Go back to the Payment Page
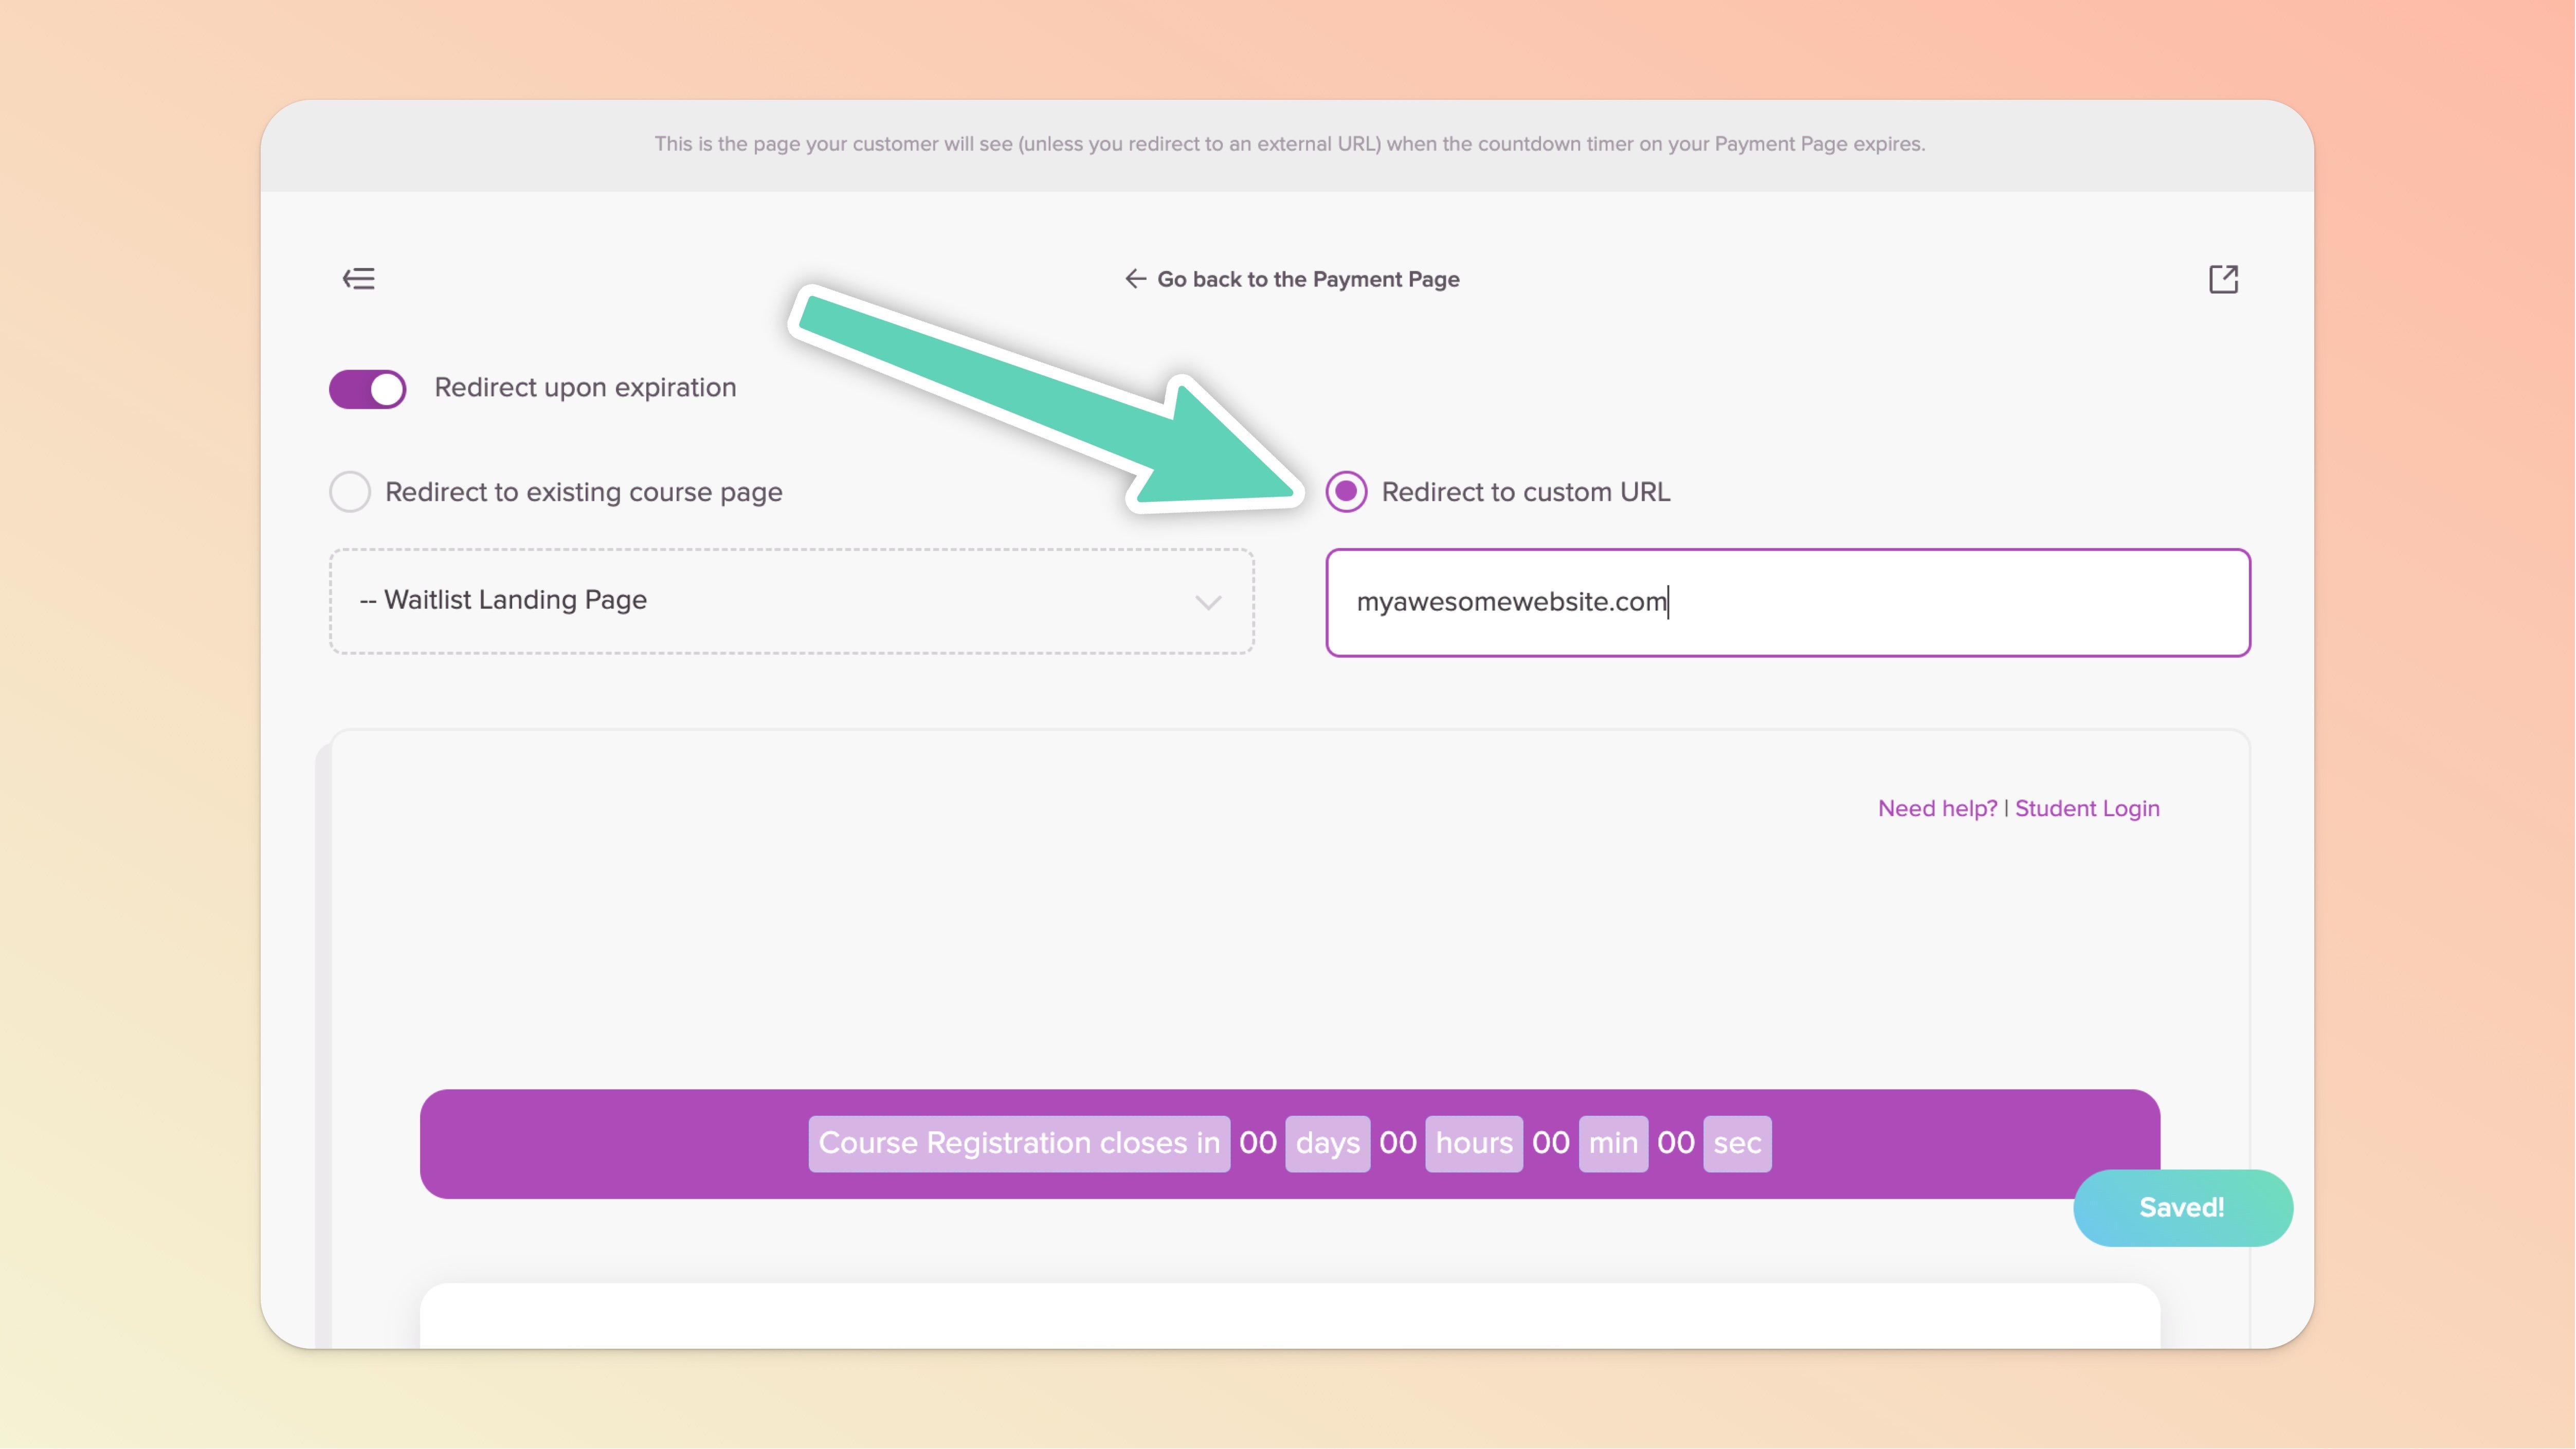The height and width of the screenshot is (1449, 2576). pyautogui.click(x=1307, y=279)
